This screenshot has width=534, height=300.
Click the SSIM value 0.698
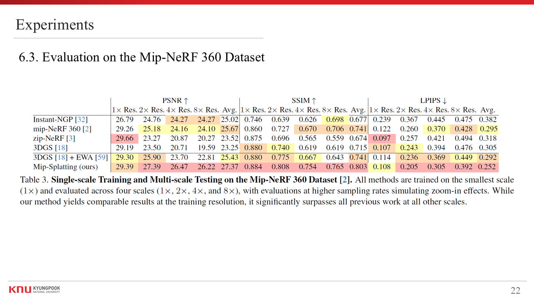coord(335,120)
